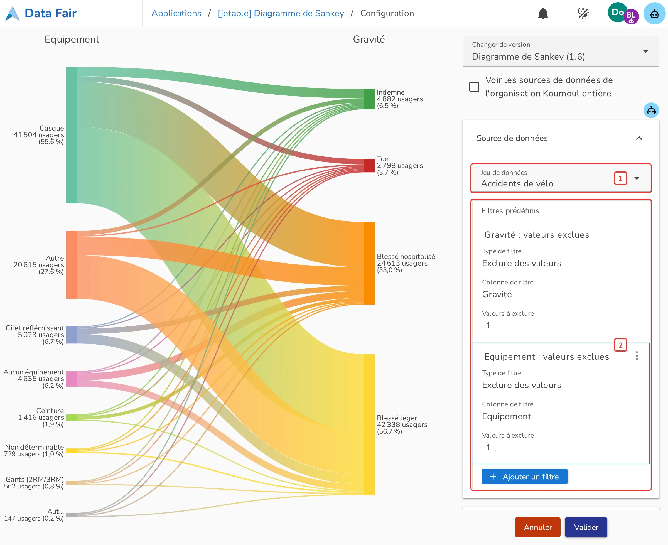
Task: Click the teal Casque node in the Sankey
Action: tap(72, 135)
